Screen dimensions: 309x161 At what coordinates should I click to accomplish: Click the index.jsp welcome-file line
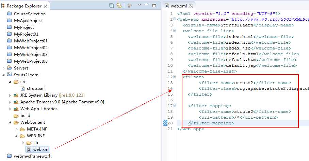point(240,48)
